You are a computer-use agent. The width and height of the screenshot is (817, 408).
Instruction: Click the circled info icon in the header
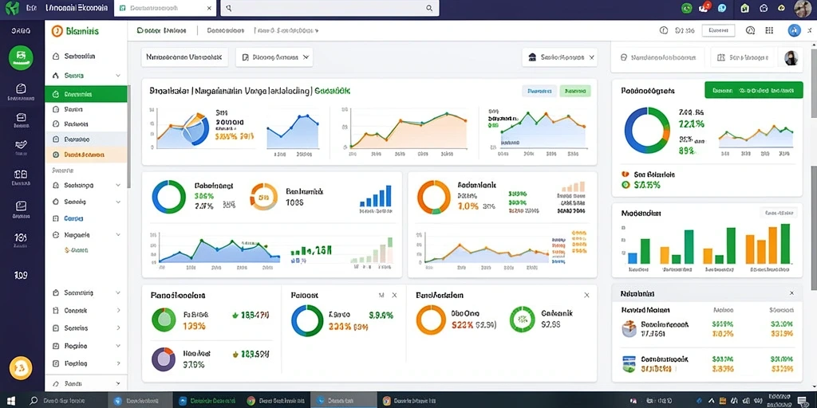pyautogui.click(x=663, y=30)
